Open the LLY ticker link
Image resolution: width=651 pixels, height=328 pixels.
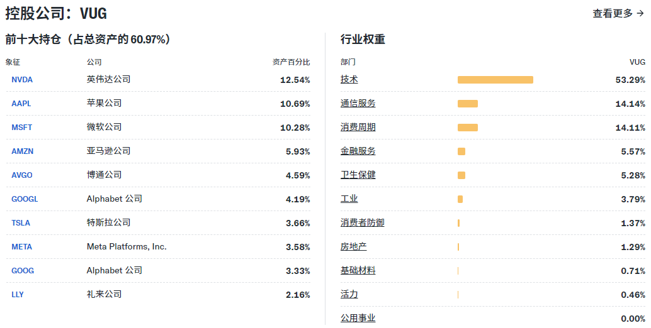(x=18, y=295)
